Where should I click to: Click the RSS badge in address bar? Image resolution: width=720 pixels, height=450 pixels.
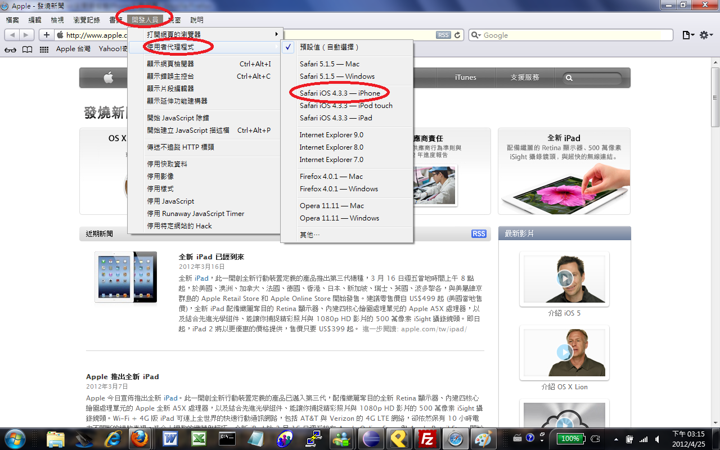(443, 35)
